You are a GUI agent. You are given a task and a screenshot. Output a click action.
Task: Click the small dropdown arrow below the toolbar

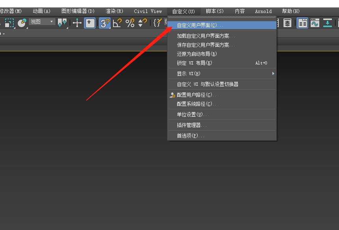[x=4, y=34]
